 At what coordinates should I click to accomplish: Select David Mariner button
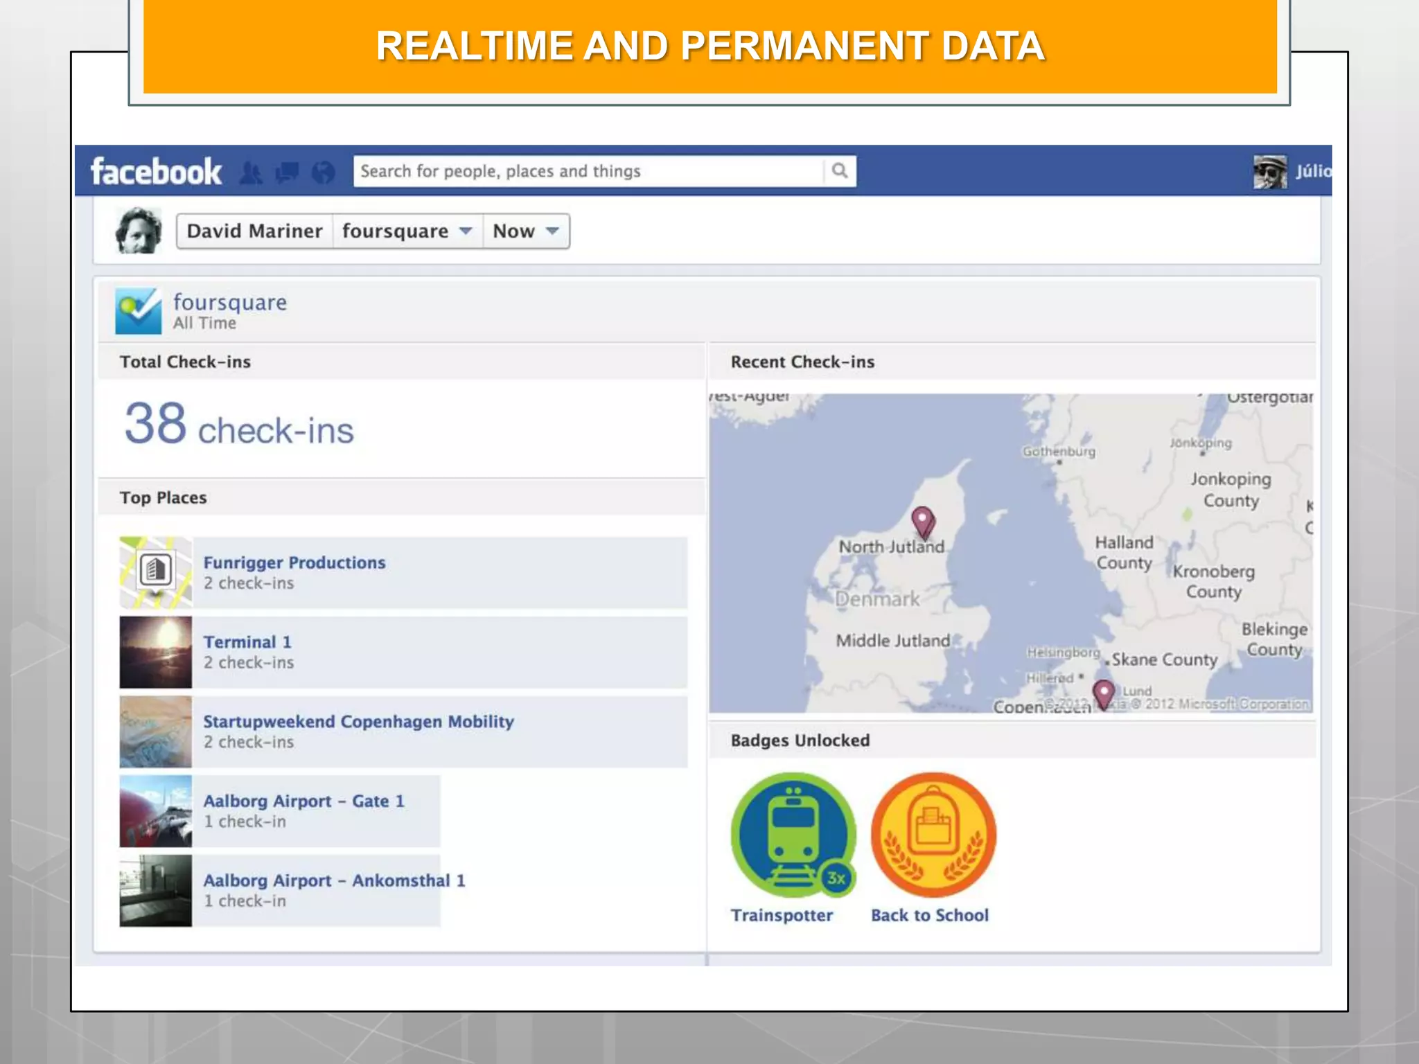(255, 231)
